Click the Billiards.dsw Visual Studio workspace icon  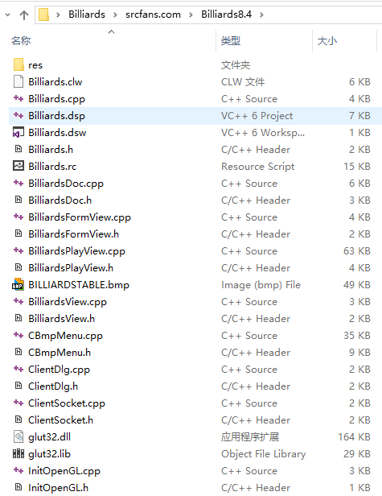coord(18,133)
